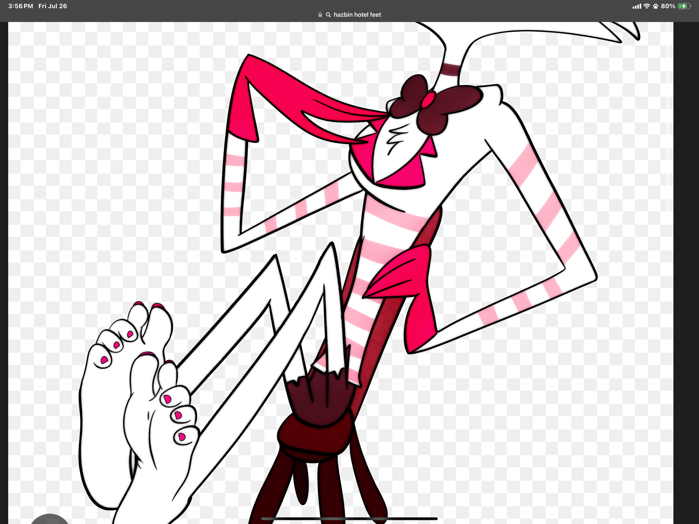Tap the paw print status icon
This screenshot has height=524, width=699.
point(656,6)
